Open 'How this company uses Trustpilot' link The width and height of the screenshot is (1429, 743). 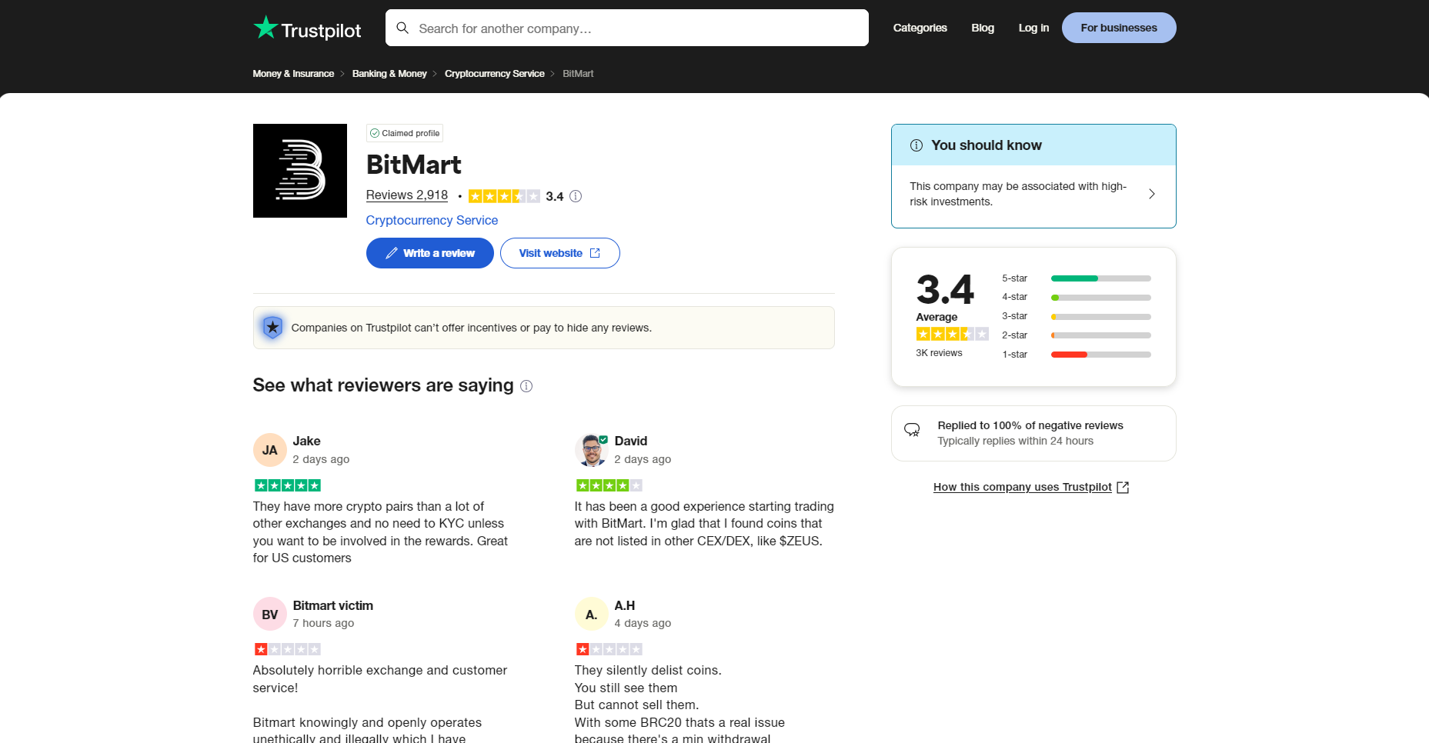click(1023, 487)
